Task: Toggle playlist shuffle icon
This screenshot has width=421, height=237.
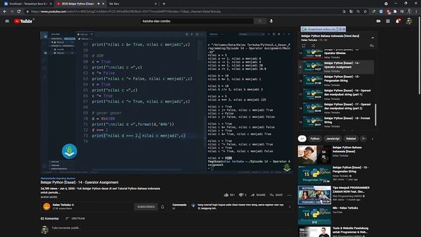Action: (313, 45)
